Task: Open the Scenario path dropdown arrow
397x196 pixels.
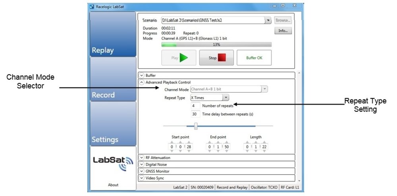Action: coord(268,20)
